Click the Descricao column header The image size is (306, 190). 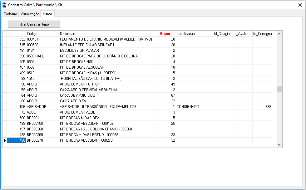(67, 34)
